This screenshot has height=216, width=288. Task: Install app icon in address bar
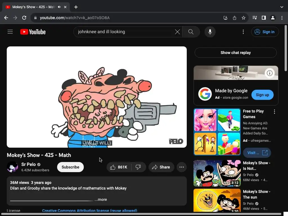click(x=225, y=18)
